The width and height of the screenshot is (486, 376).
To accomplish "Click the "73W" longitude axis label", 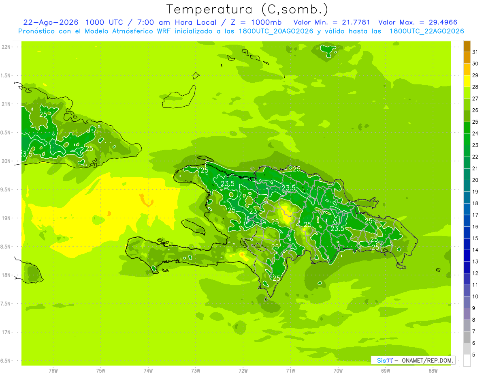I will pos(196,370).
